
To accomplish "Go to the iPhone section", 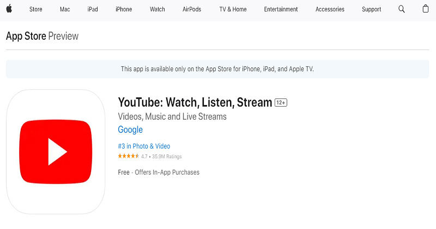I will click(x=124, y=9).
